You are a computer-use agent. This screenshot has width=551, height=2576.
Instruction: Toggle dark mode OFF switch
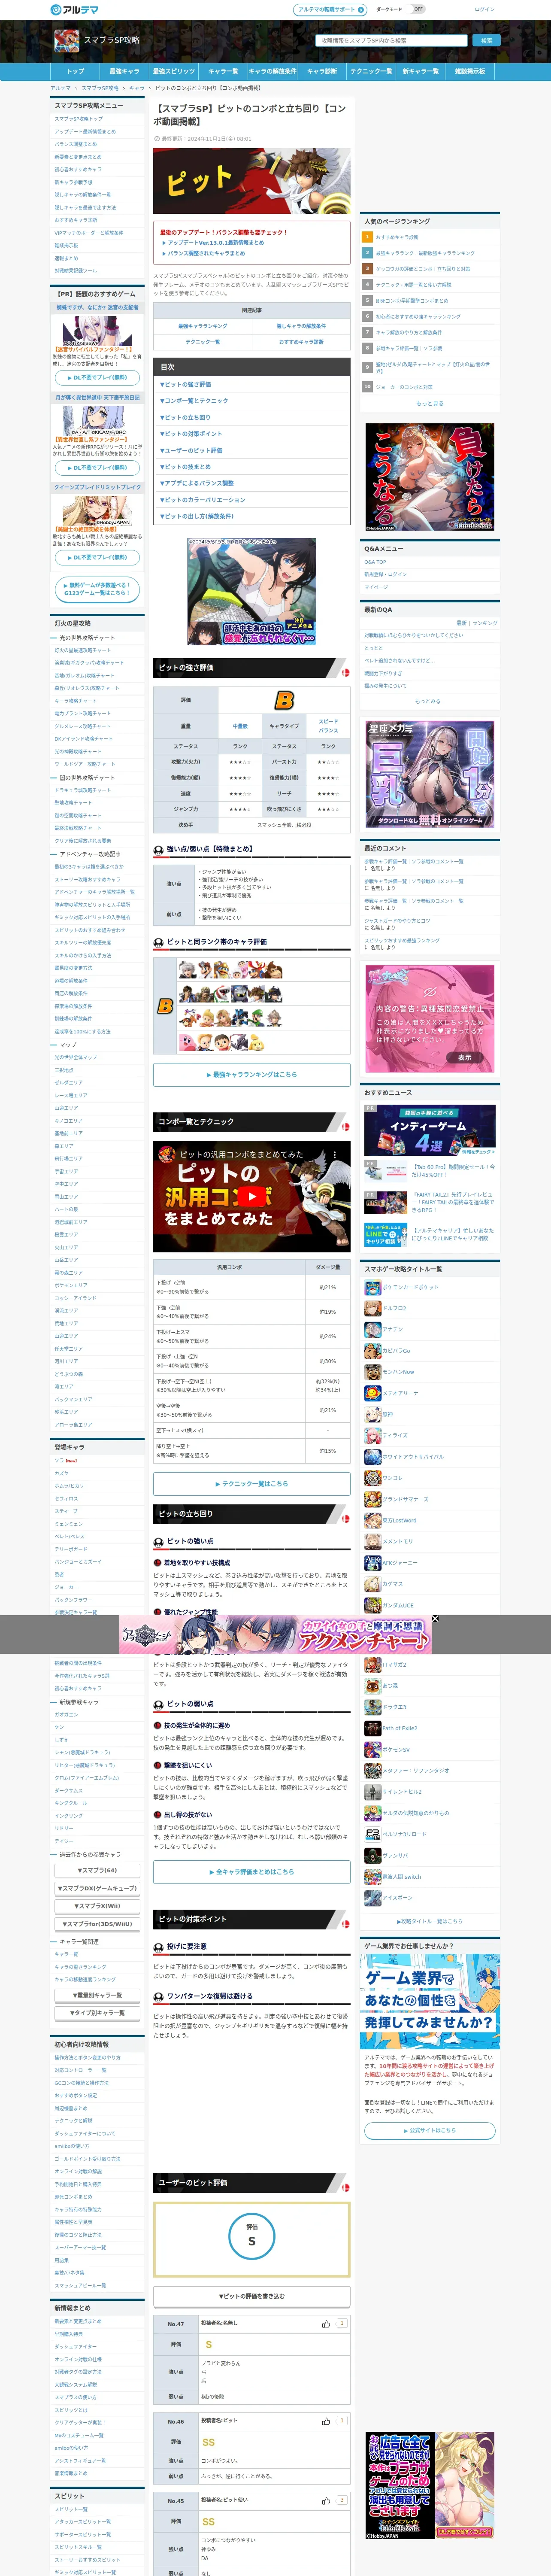pos(418,9)
